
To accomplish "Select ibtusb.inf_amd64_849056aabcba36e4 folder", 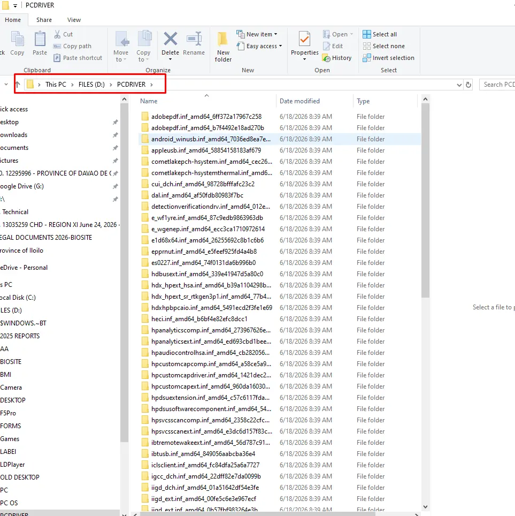I will coord(203,454).
